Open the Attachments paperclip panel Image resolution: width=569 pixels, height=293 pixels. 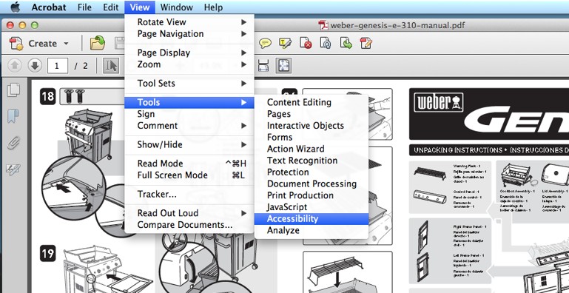point(14,143)
